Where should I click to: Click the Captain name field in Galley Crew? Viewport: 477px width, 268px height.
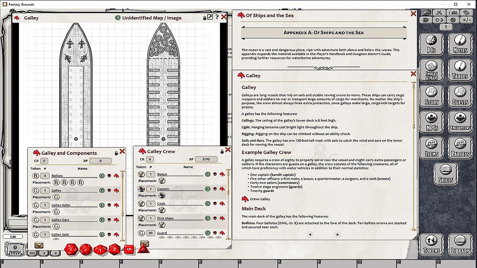point(179,189)
